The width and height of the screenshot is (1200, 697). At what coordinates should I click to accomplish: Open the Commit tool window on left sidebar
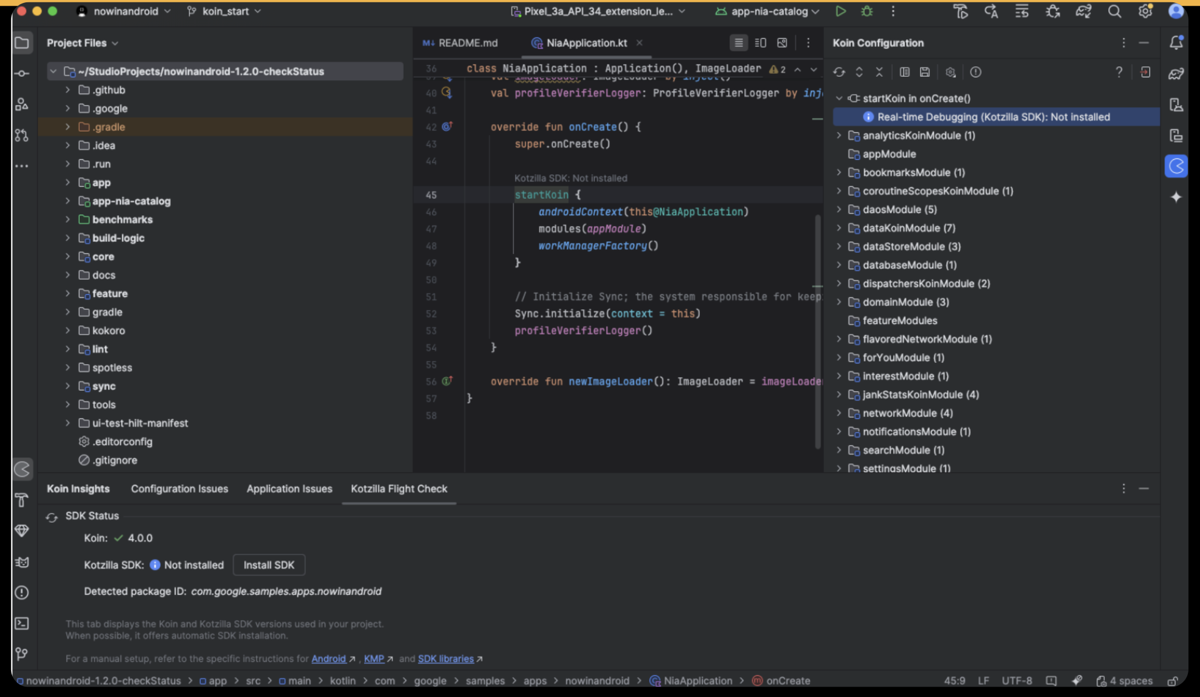(22, 73)
